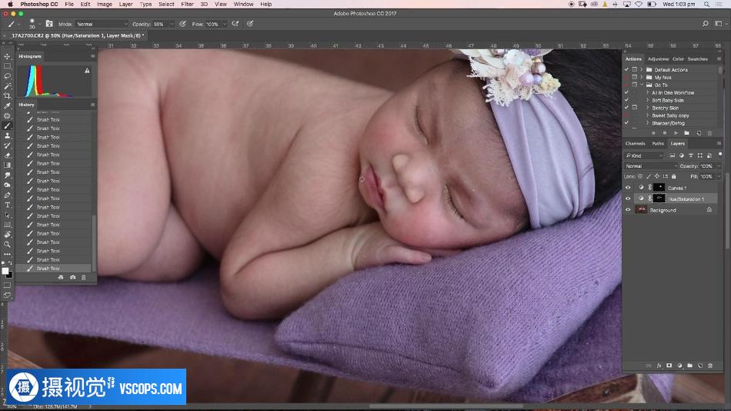Click the Curves 1 layer mask thumbnail
This screenshot has height=411, width=731.
[x=659, y=187]
